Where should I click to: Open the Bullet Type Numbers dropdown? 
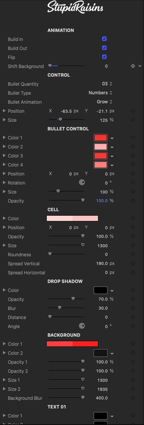pyautogui.click(x=100, y=93)
